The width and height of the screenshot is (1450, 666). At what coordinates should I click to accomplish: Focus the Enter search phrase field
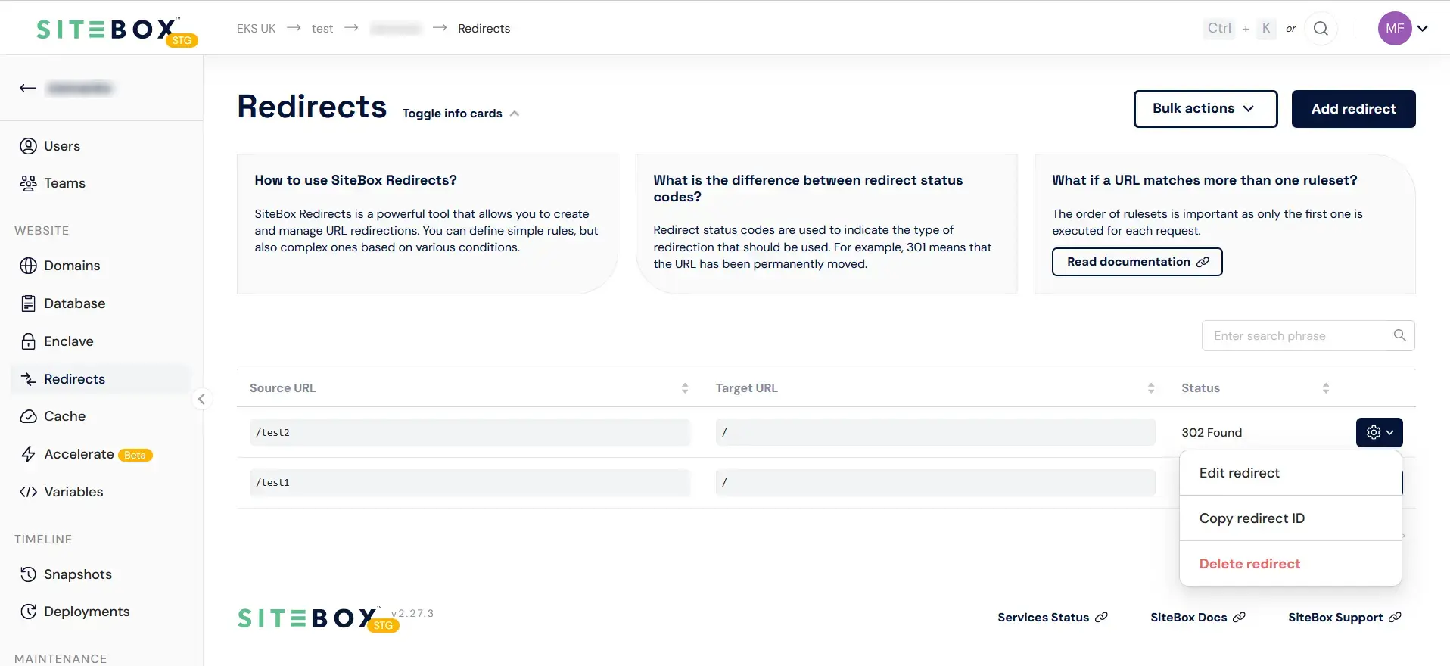[x=1308, y=336]
